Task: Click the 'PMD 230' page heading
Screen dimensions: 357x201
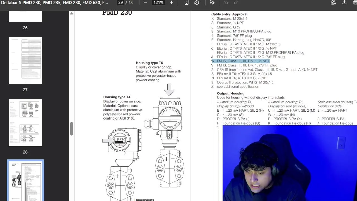Action: point(117,13)
